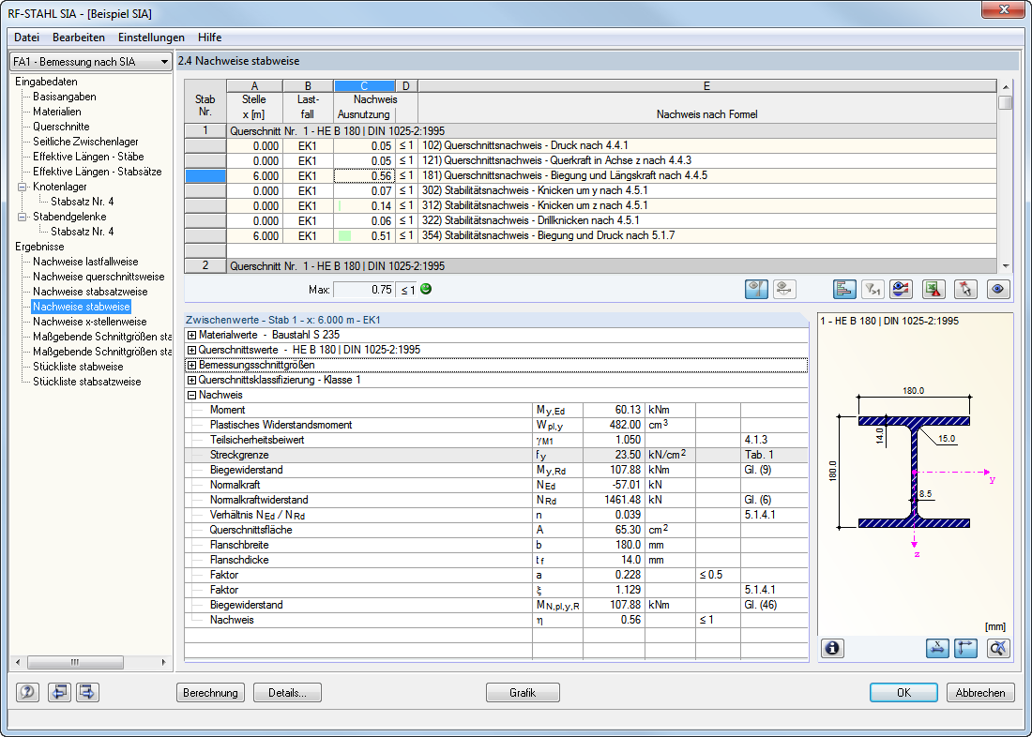Click the green smiley status icon
This screenshot has height=737, width=1032.
(x=426, y=289)
